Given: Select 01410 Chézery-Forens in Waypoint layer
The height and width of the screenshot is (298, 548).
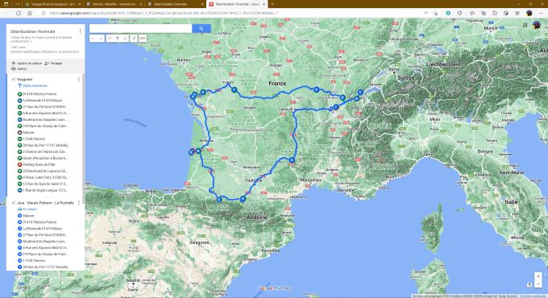Looking at the screenshot, I should coord(39,94).
